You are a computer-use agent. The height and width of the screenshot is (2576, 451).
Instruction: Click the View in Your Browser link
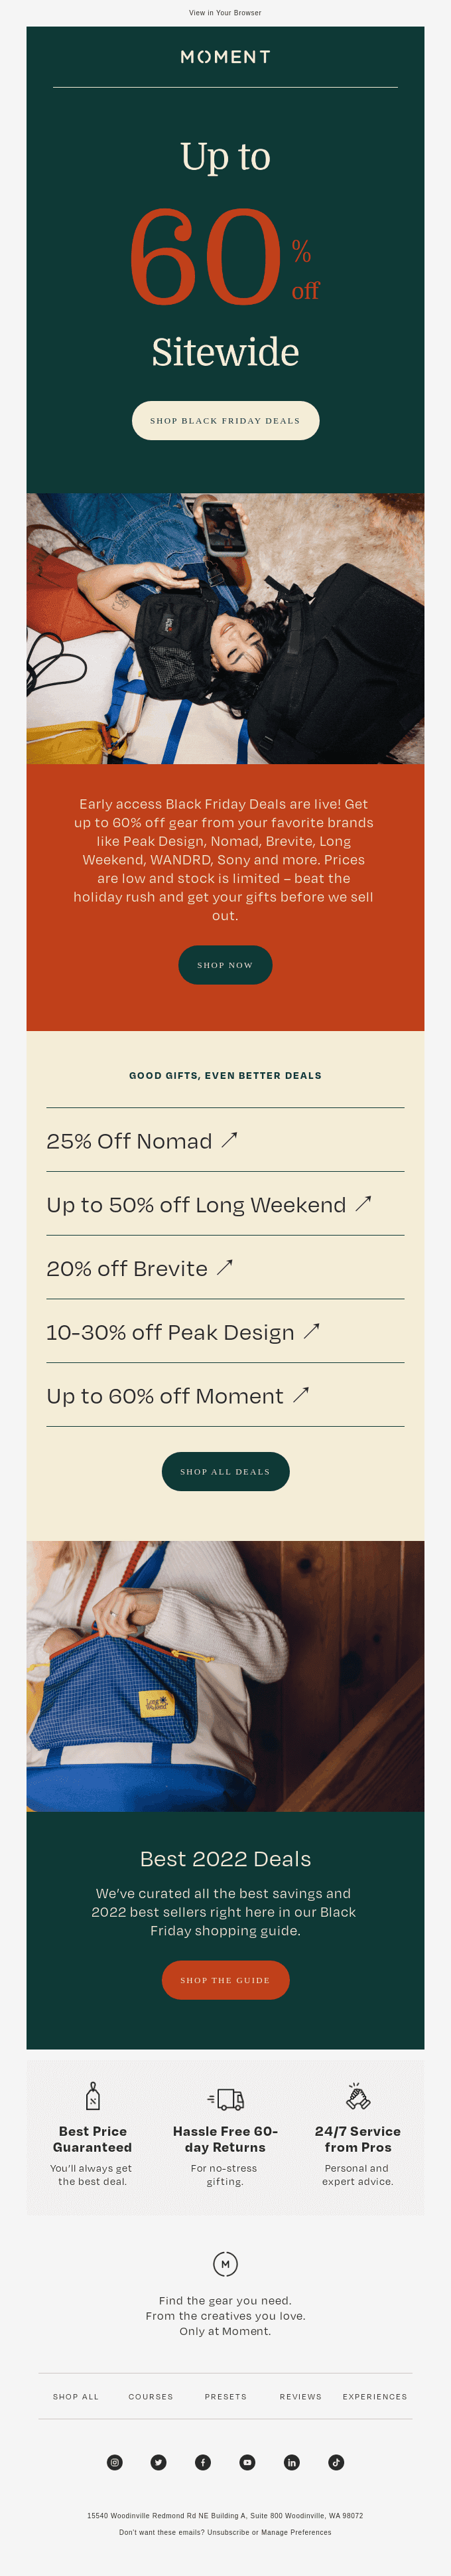(225, 13)
